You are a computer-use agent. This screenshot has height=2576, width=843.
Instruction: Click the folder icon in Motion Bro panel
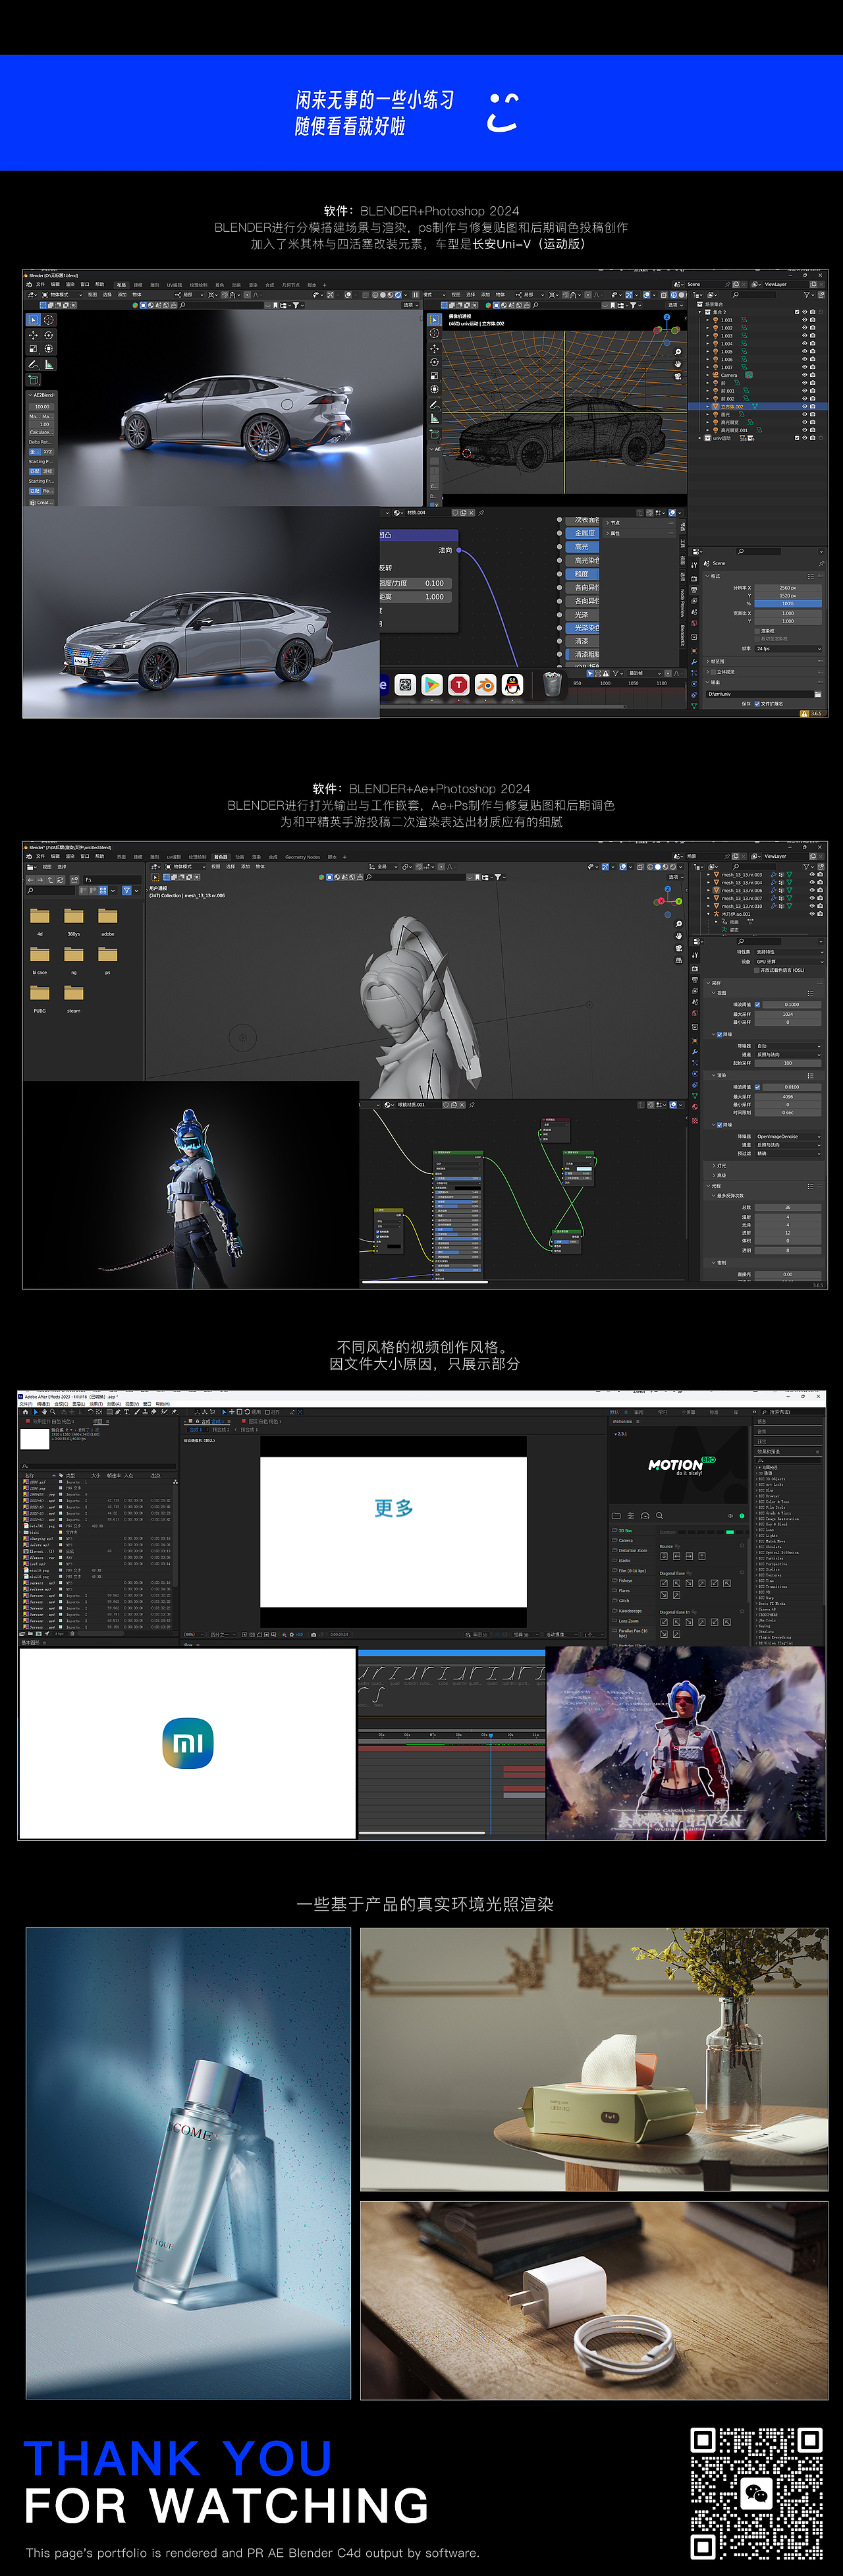pyautogui.click(x=616, y=1515)
